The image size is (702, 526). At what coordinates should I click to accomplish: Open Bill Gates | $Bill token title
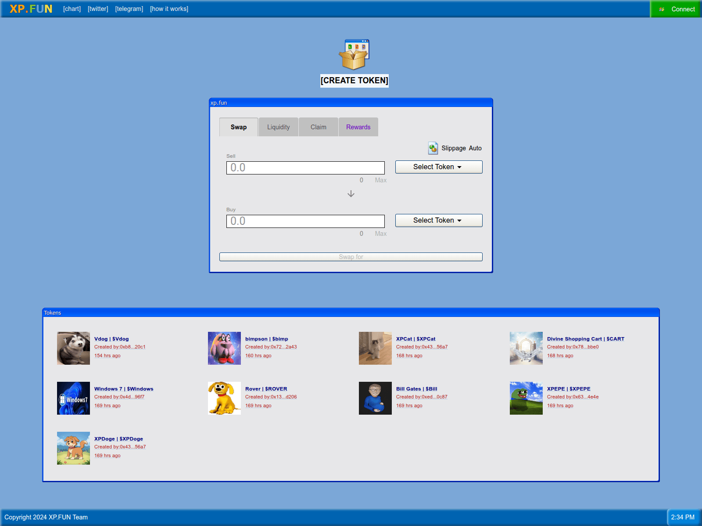pyautogui.click(x=417, y=389)
